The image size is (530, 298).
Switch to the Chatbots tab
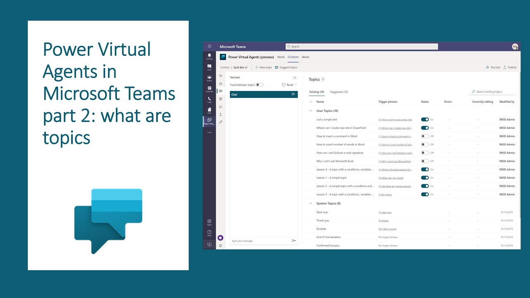(293, 57)
